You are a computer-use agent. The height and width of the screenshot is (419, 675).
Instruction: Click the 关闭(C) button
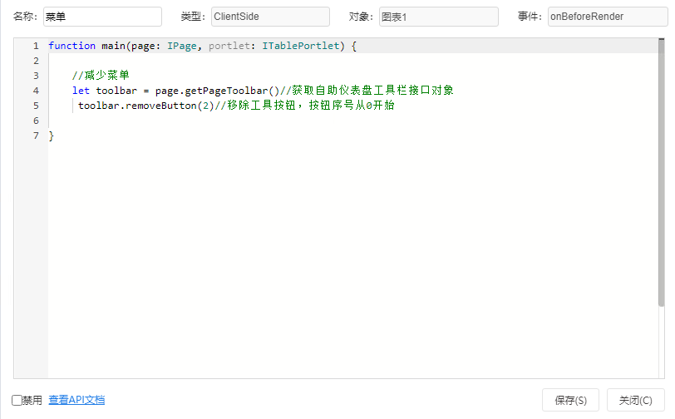coord(635,400)
